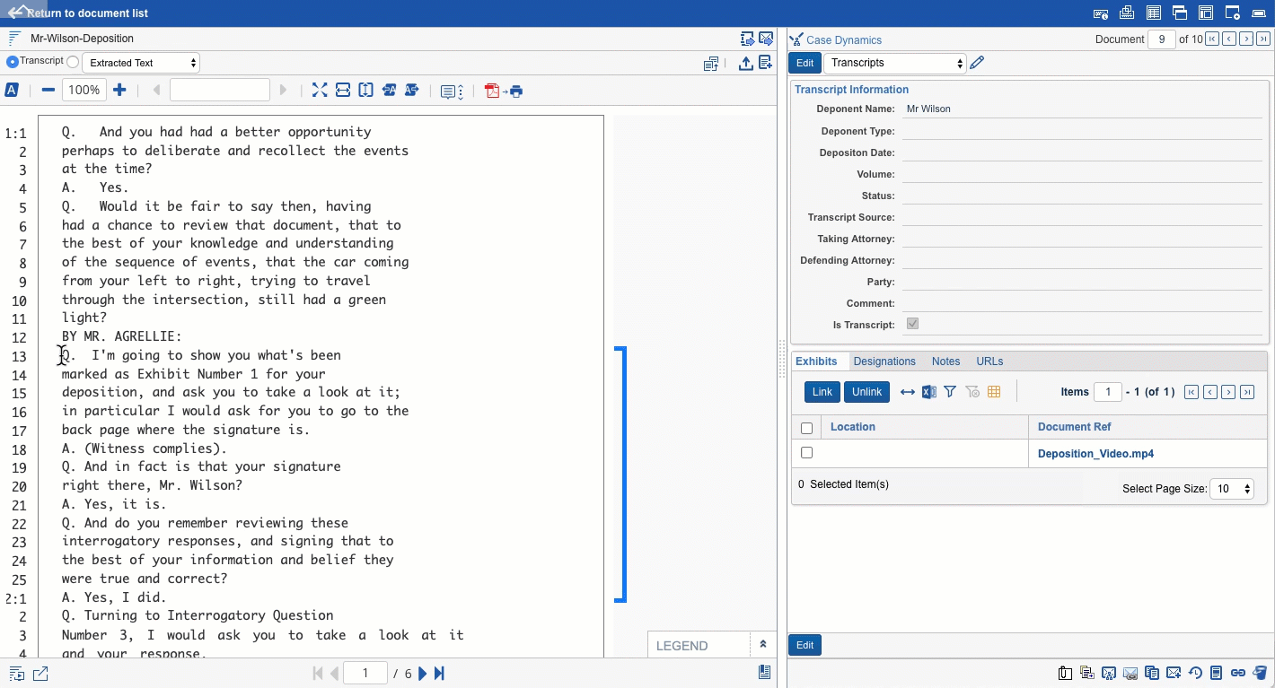Check the Deposition_Video.mp4 row checkbox

click(x=806, y=453)
